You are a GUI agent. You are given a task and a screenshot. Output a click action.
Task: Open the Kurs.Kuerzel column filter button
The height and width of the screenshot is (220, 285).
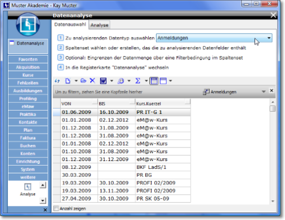(188, 102)
